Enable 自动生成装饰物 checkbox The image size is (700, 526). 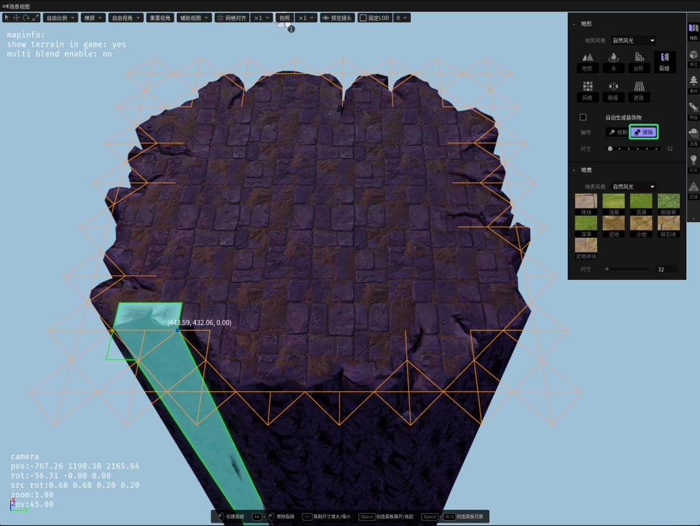[583, 117]
